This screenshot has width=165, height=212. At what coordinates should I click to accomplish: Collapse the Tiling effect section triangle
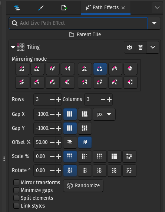coord(13,47)
